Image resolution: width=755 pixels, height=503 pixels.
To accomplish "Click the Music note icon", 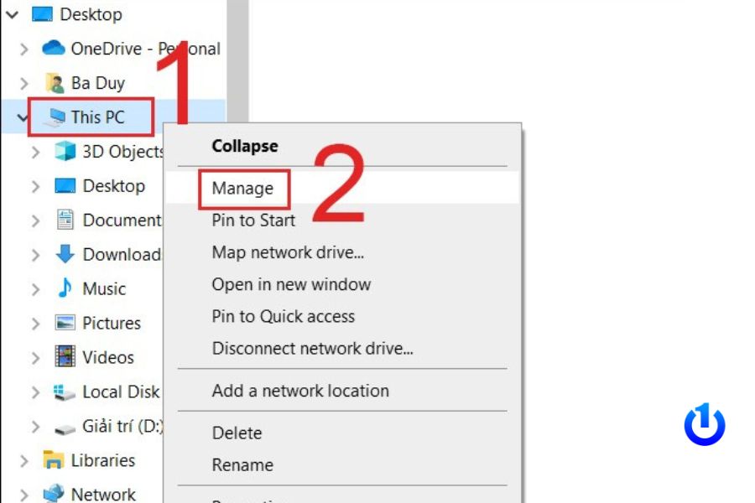I will (x=65, y=288).
